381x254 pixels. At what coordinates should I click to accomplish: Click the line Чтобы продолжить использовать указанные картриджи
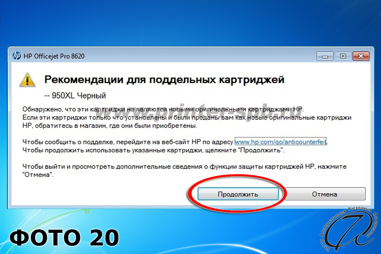click(x=153, y=150)
